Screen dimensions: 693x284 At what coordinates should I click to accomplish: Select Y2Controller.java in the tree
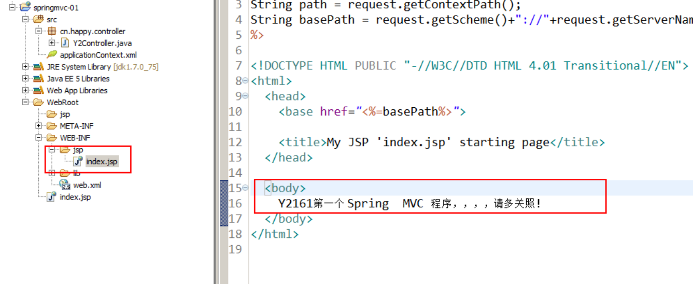click(x=102, y=43)
